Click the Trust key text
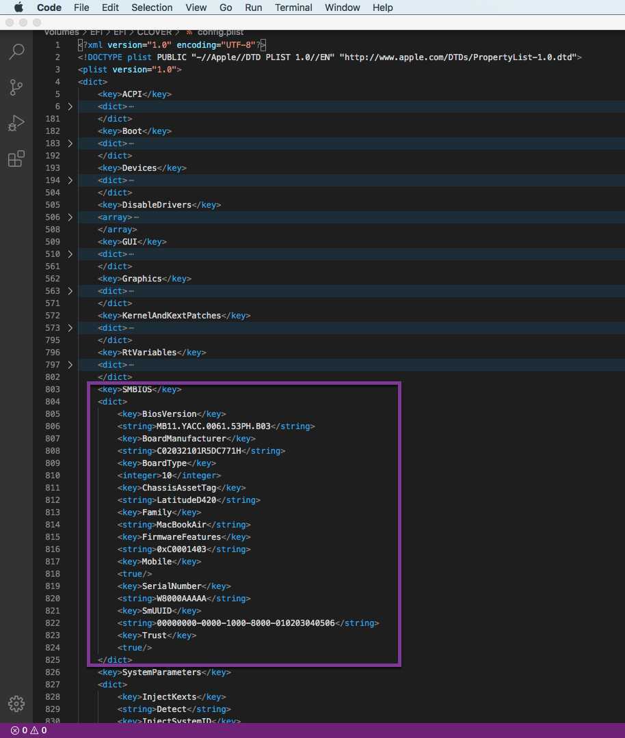The image size is (625, 738). pyautogui.click(x=155, y=635)
